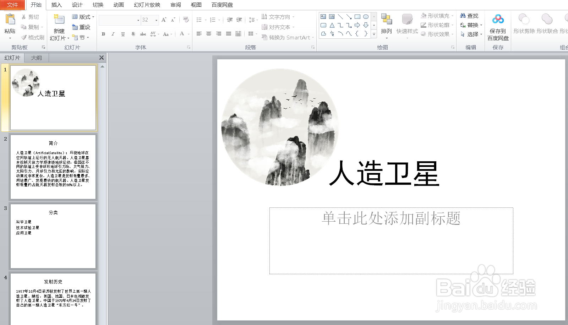This screenshot has height=325, width=568.
Task: Switch to the 插入 ribbon tab
Action: coord(56,5)
